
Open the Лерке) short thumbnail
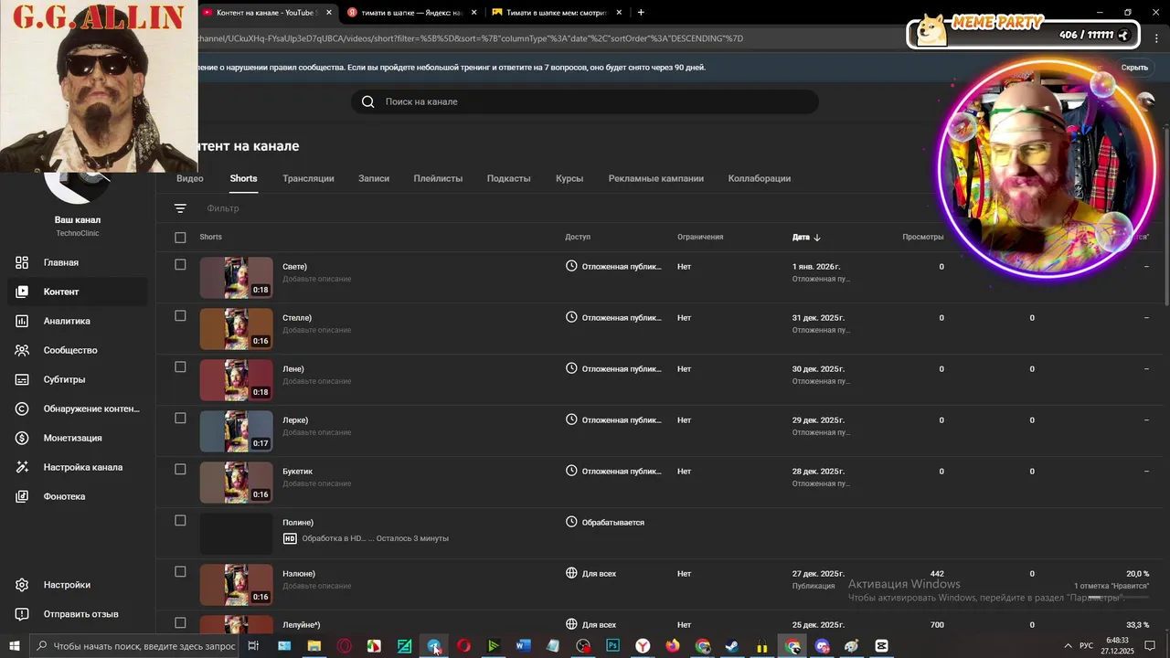tap(237, 431)
